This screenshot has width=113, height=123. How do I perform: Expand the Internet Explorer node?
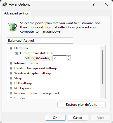click(11, 63)
